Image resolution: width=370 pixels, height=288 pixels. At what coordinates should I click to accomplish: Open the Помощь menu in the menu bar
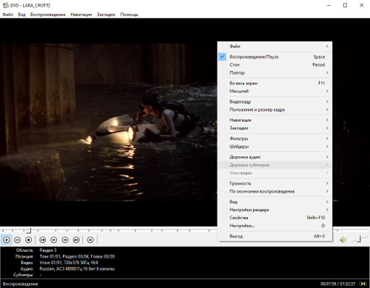coord(129,15)
